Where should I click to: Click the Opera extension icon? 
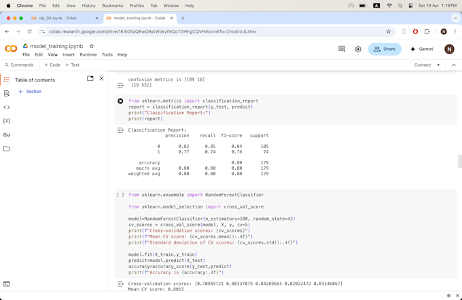(415, 31)
